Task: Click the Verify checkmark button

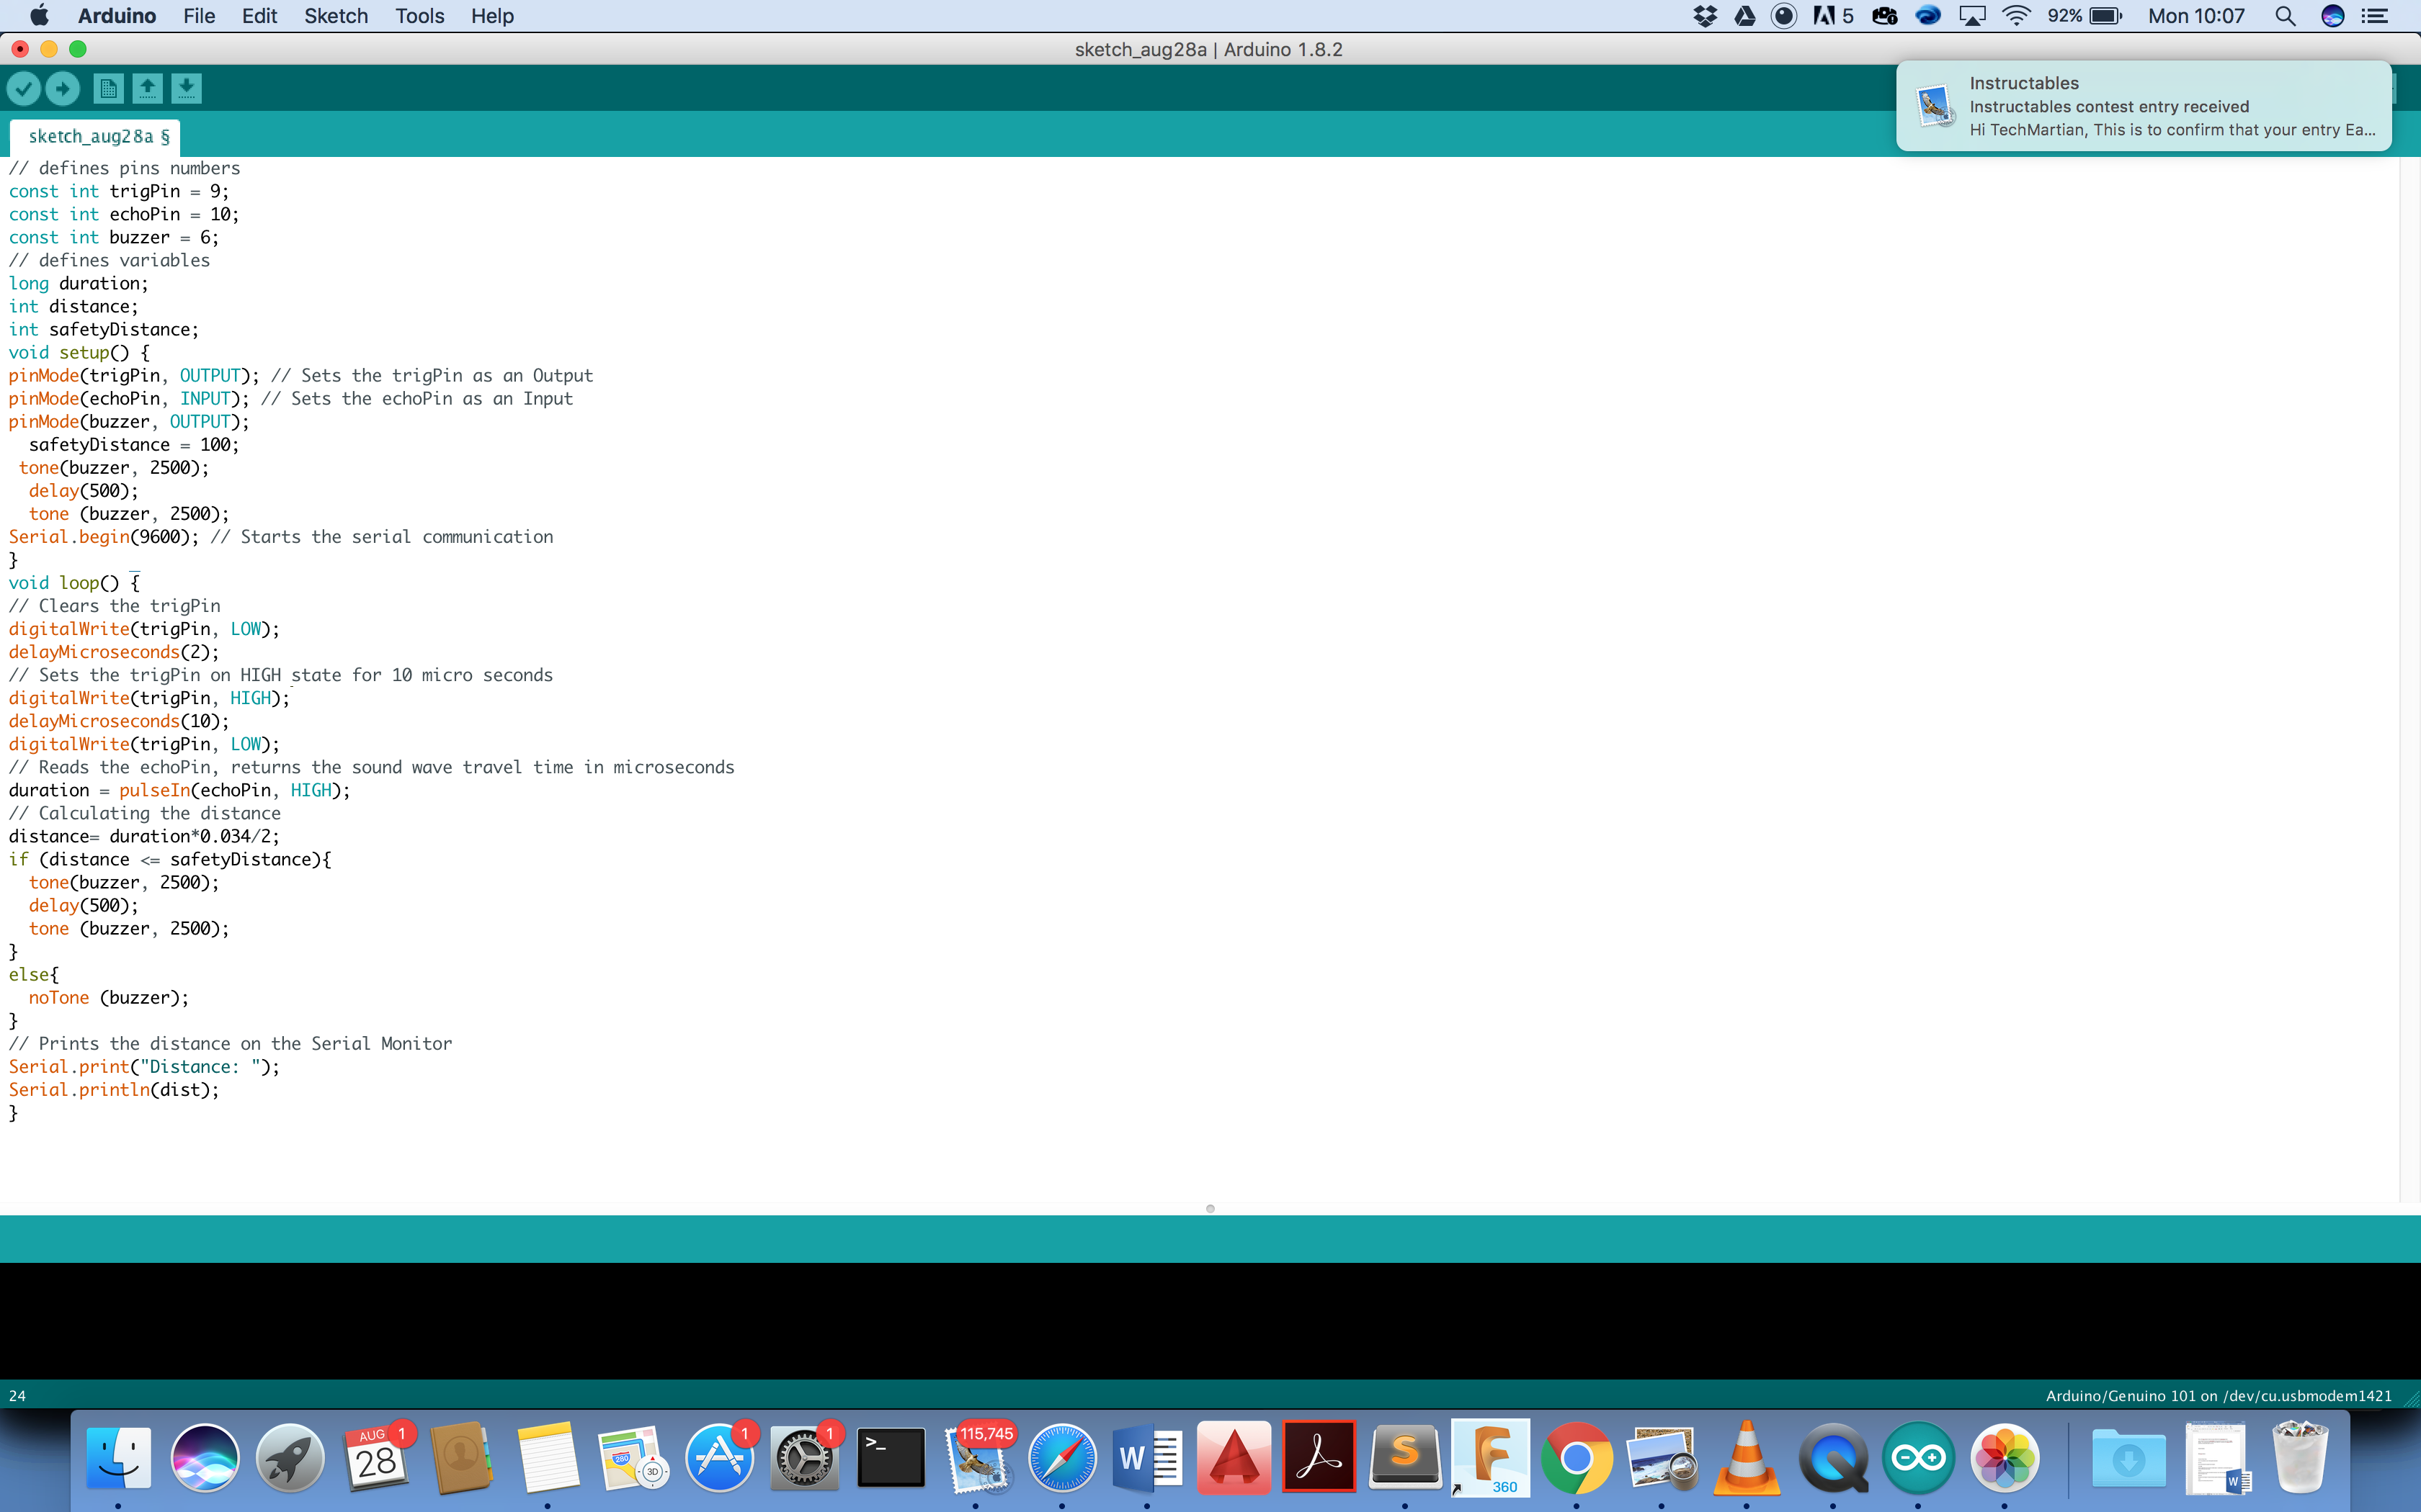Action: coord(24,88)
